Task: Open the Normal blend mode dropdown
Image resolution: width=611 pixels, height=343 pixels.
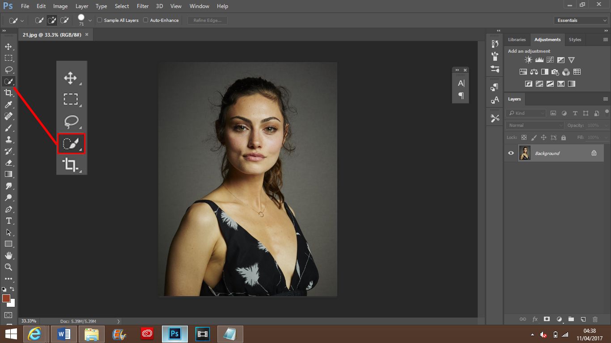Action: click(535, 125)
